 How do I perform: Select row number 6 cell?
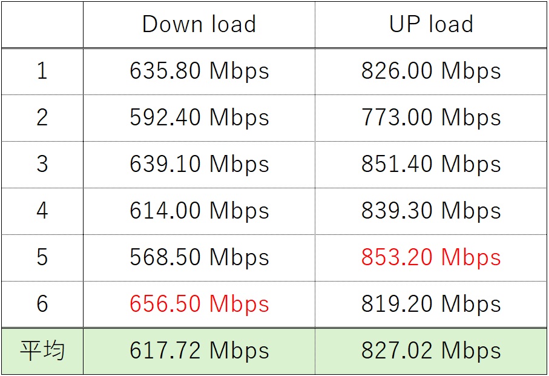42,304
